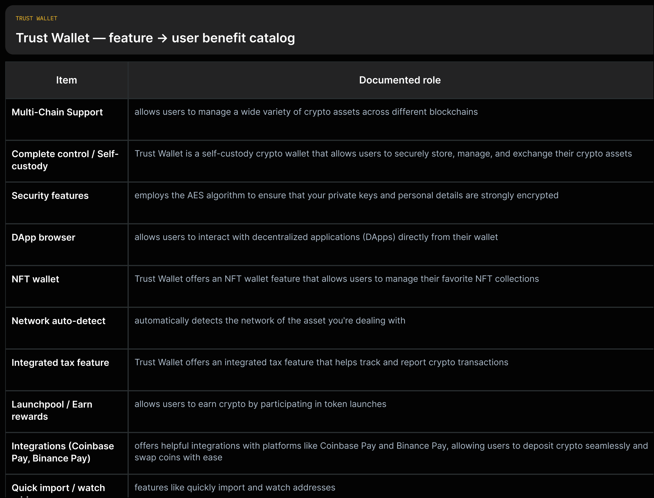Click the TRUST WALLET label

37,18
